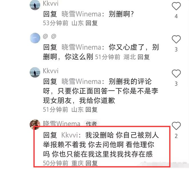The image size is (189, 169).
Task: Open the 晓雪Winema username beside the 作者 tag
Action: pos(62,123)
